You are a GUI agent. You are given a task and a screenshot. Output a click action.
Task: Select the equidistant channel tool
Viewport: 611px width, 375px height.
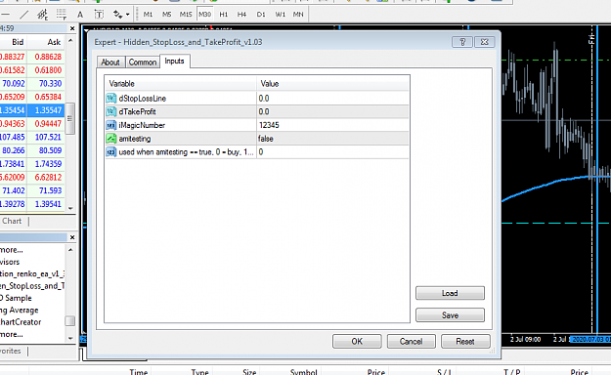click(42, 15)
